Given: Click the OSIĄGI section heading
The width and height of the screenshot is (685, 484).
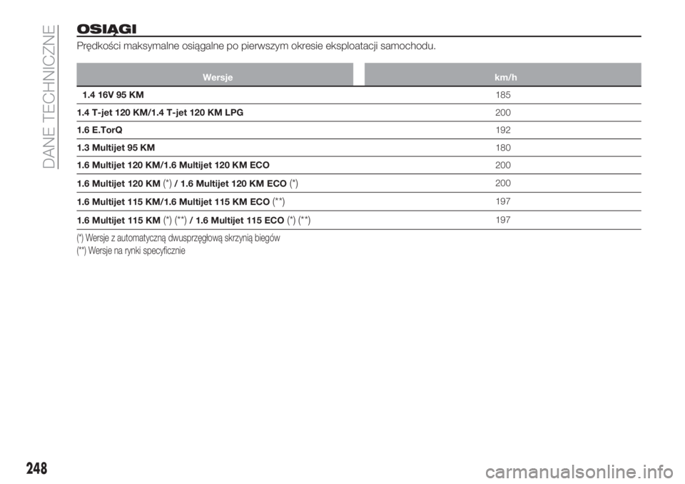Looking at the screenshot, I should coord(106,29).
